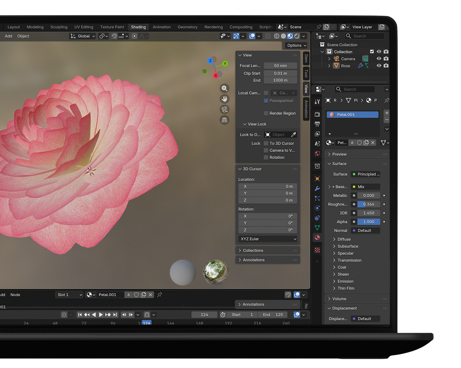
Task: Open the Physics properties tab icon
Action: (317, 208)
